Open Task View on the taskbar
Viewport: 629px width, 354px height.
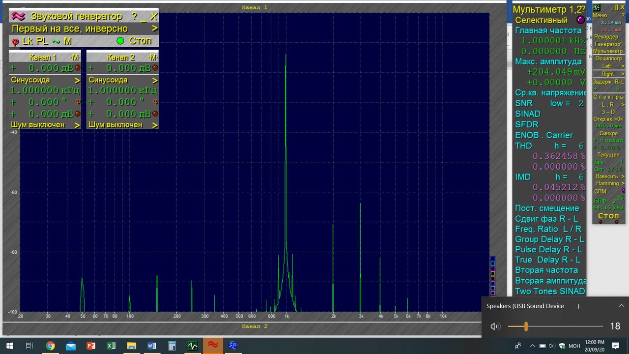29,346
